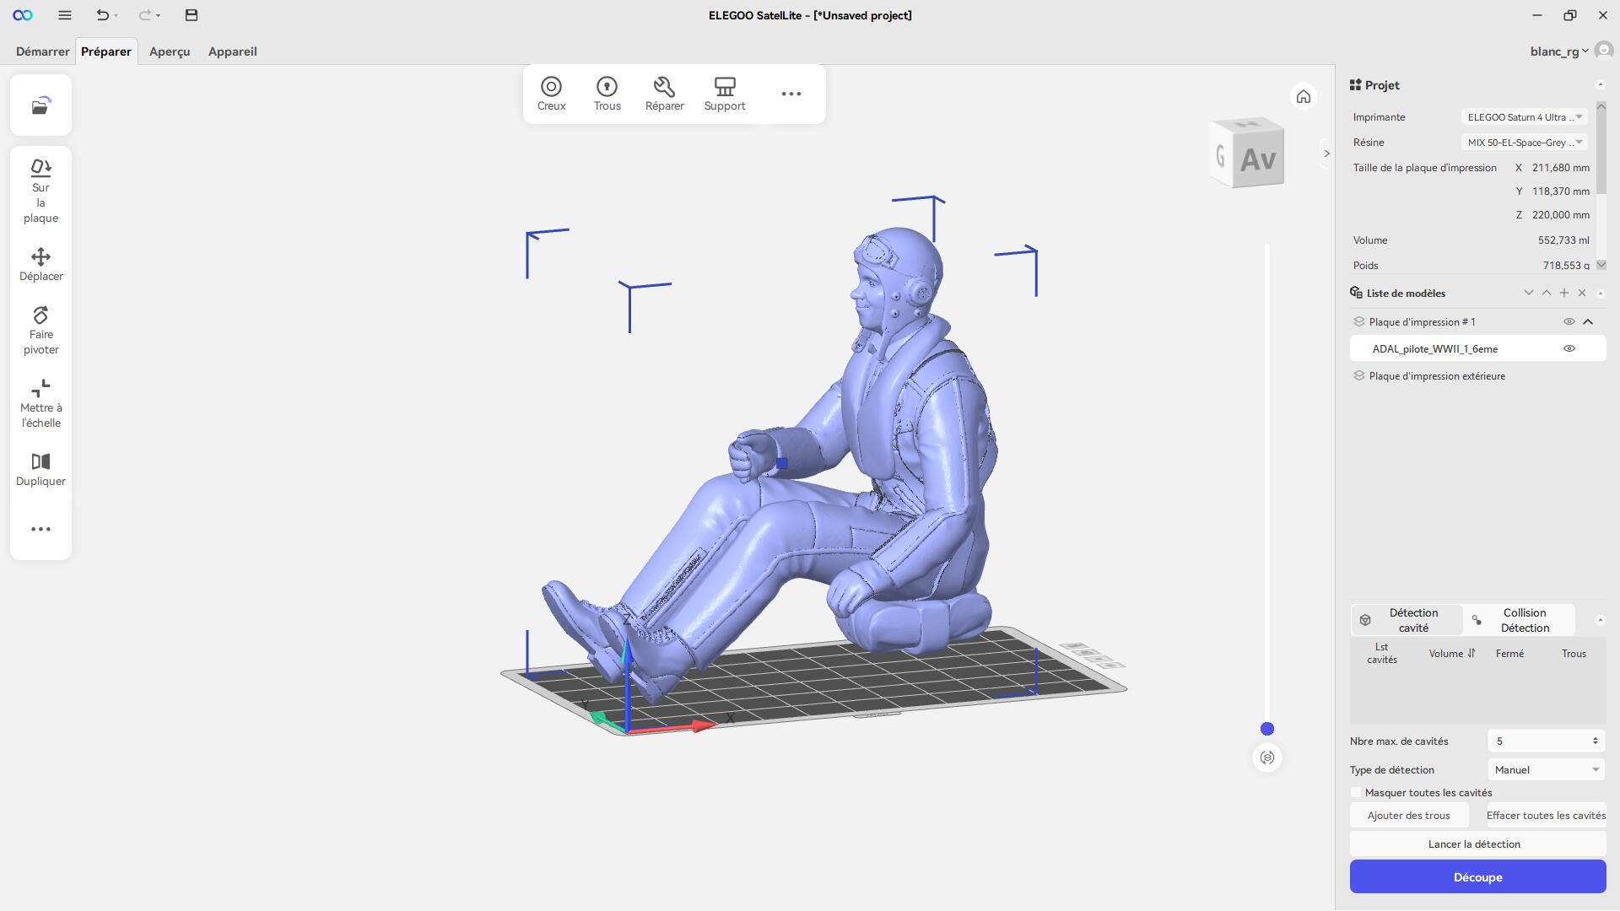Enable Masquer toutes les cavités checkbox
This screenshot has width=1620, height=911.
(x=1356, y=792)
